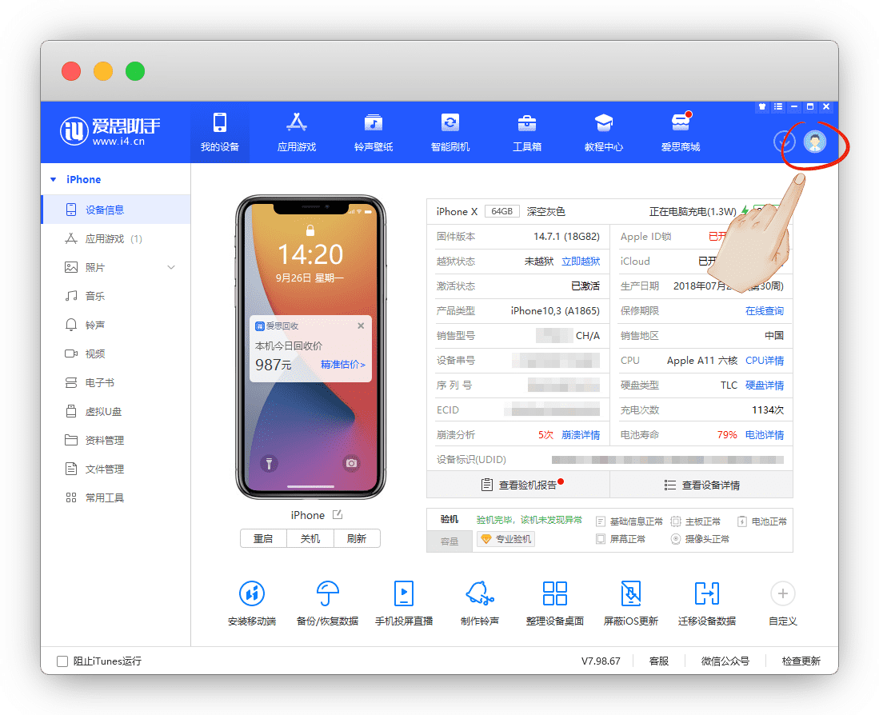Open the download arrow dropdown in header
Screen dimensions: 879x715
(x=784, y=142)
